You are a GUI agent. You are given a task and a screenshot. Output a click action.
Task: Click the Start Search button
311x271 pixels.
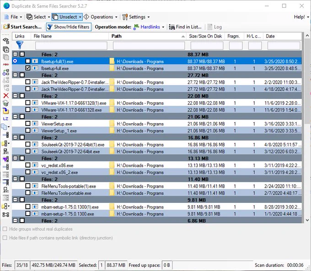[22, 27]
